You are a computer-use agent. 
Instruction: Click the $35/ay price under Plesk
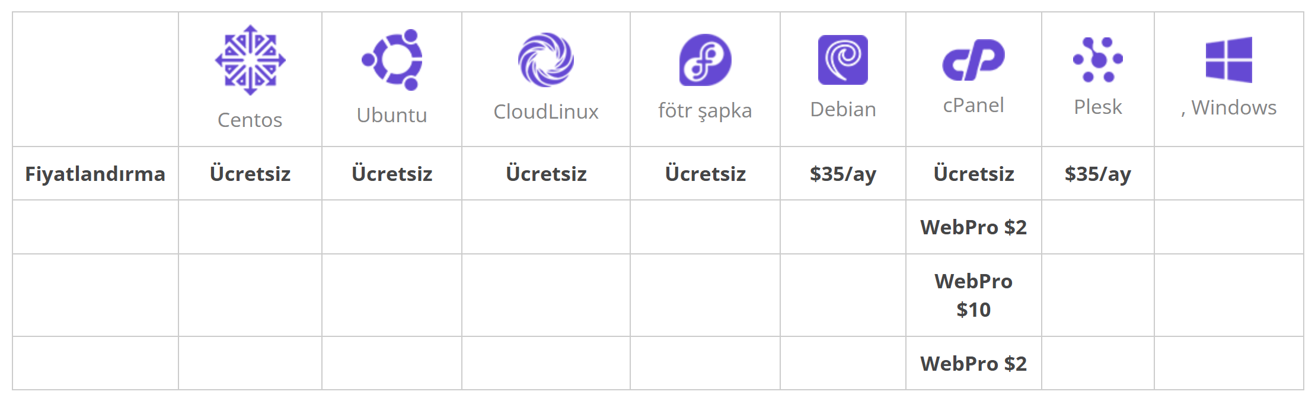pyautogui.click(x=1098, y=174)
